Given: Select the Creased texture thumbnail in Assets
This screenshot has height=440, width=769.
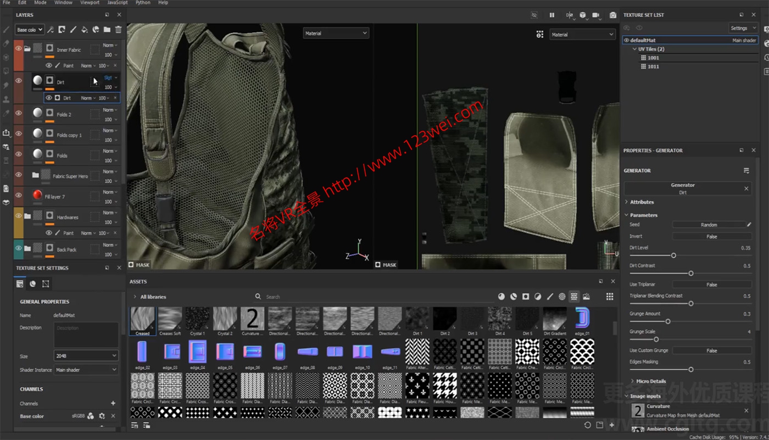Looking at the screenshot, I should coord(143,320).
